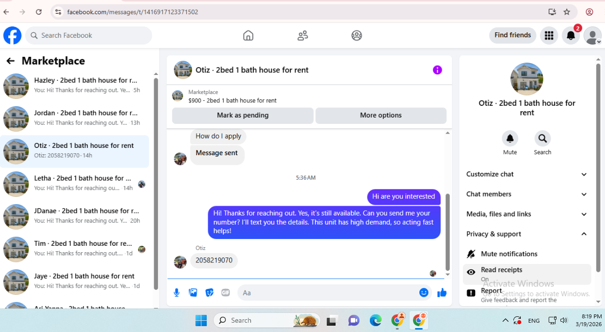
Task: Open the Friends icon in top navigation
Action: point(303,35)
